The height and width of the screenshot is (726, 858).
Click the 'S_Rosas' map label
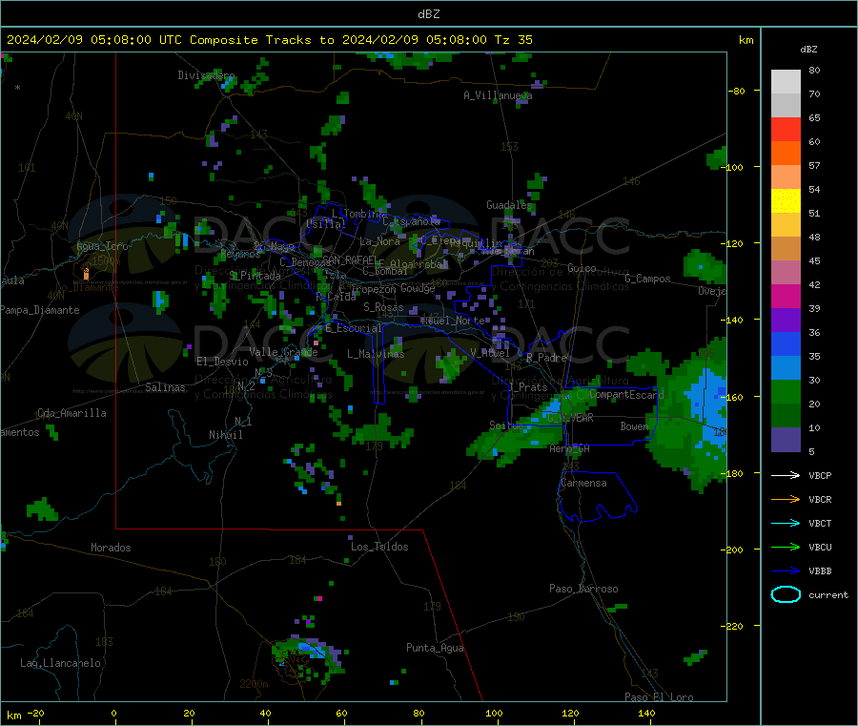[x=383, y=307]
